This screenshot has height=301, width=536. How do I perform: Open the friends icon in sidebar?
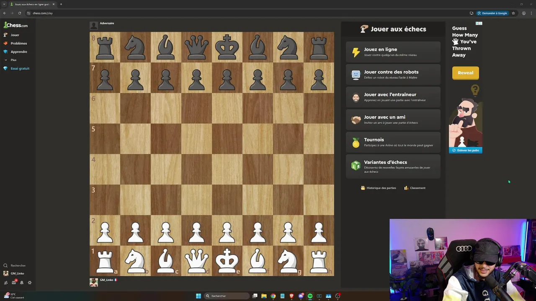[x=5, y=283]
